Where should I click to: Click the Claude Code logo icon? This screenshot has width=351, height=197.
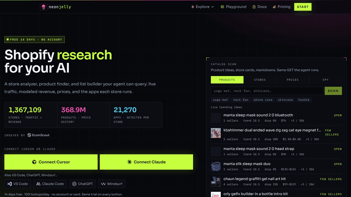coord(38,184)
